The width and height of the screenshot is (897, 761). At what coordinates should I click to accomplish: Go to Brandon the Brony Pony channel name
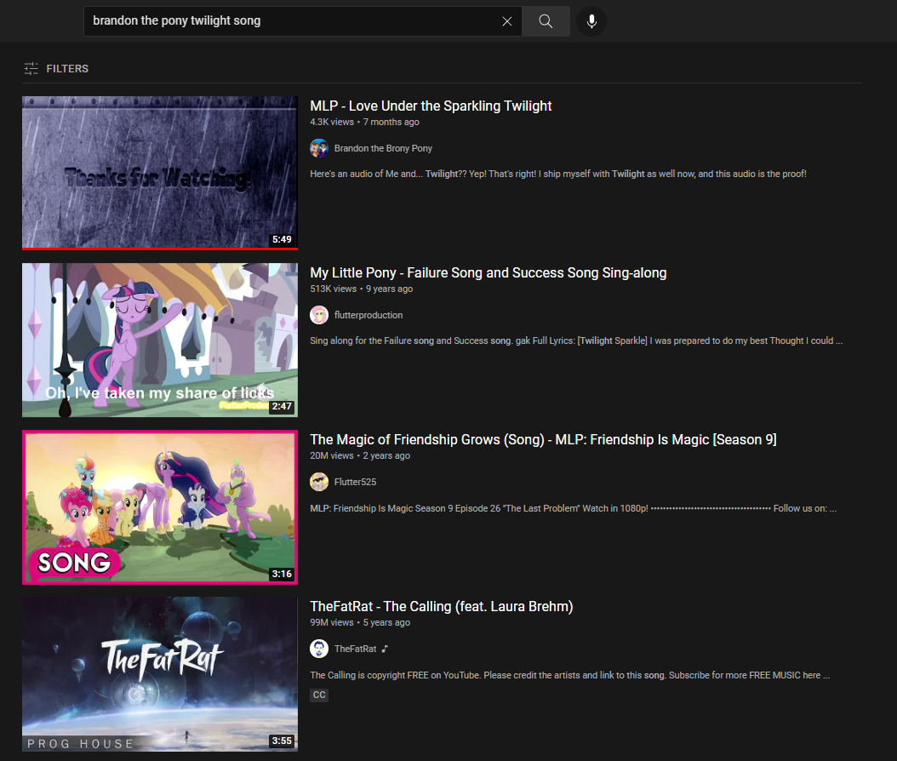tap(383, 148)
